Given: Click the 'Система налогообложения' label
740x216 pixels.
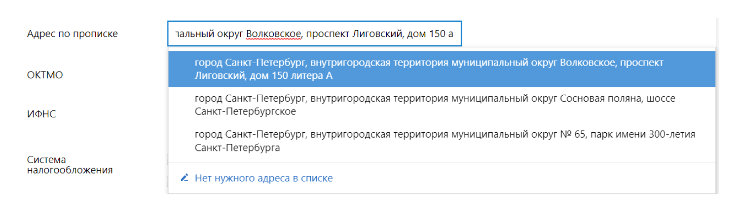Looking at the screenshot, I should point(70,165).
